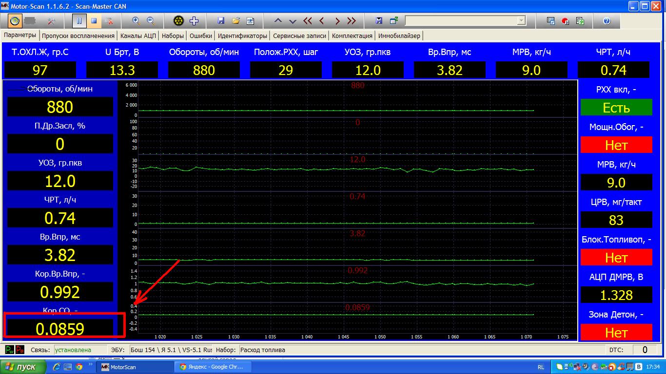Switch to the Комплектация tab
Image resolution: width=666 pixels, height=374 pixels.
click(352, 36)
